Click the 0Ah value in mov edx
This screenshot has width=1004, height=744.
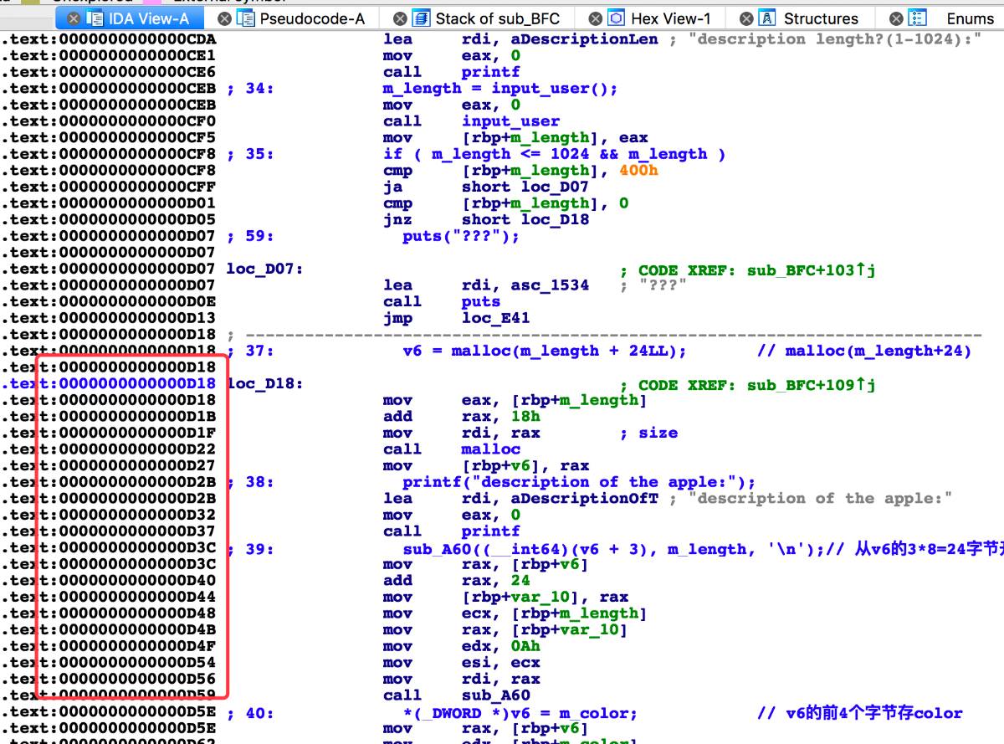coord(525,646)
